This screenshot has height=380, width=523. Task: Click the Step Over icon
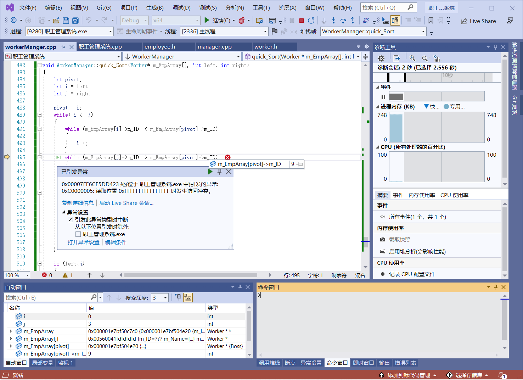(343, 21)
